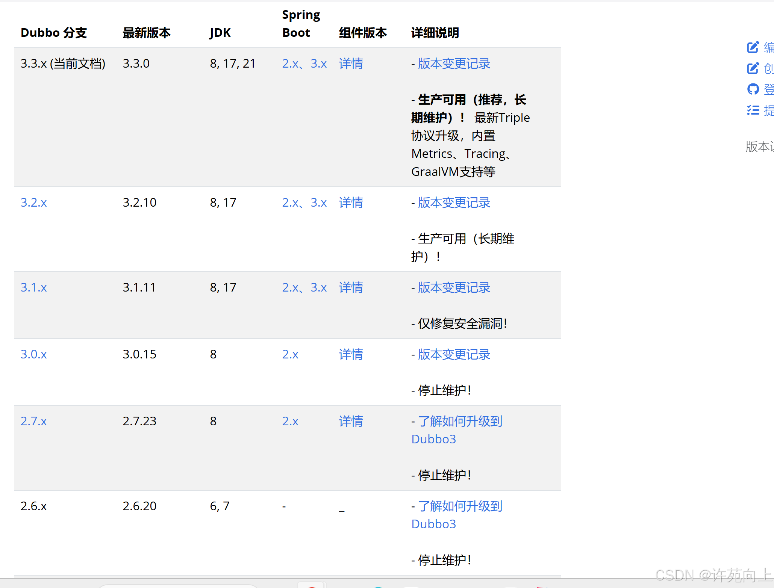Select latest version cell 3.0.15

tap(139, 354)
